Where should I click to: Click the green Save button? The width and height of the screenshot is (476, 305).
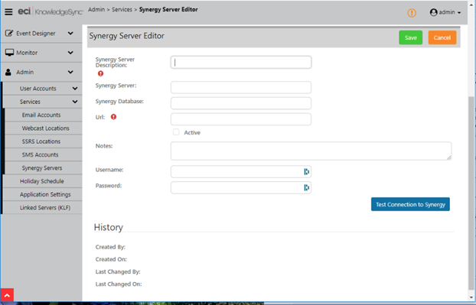click(410, 37)
